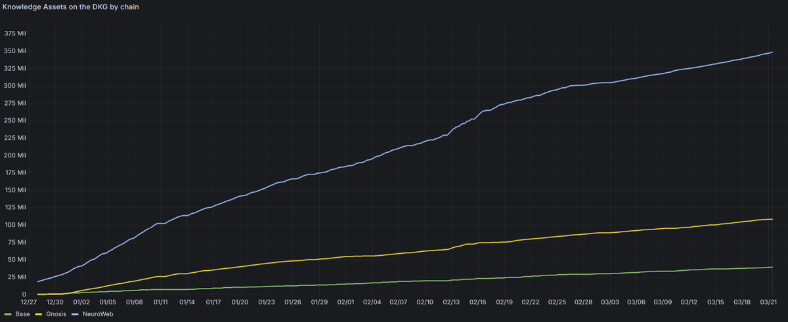788x322 pixels.
Task: Click the '375 Mil' y-axis label
Action: pyautogui.click(x=14, y=33)
